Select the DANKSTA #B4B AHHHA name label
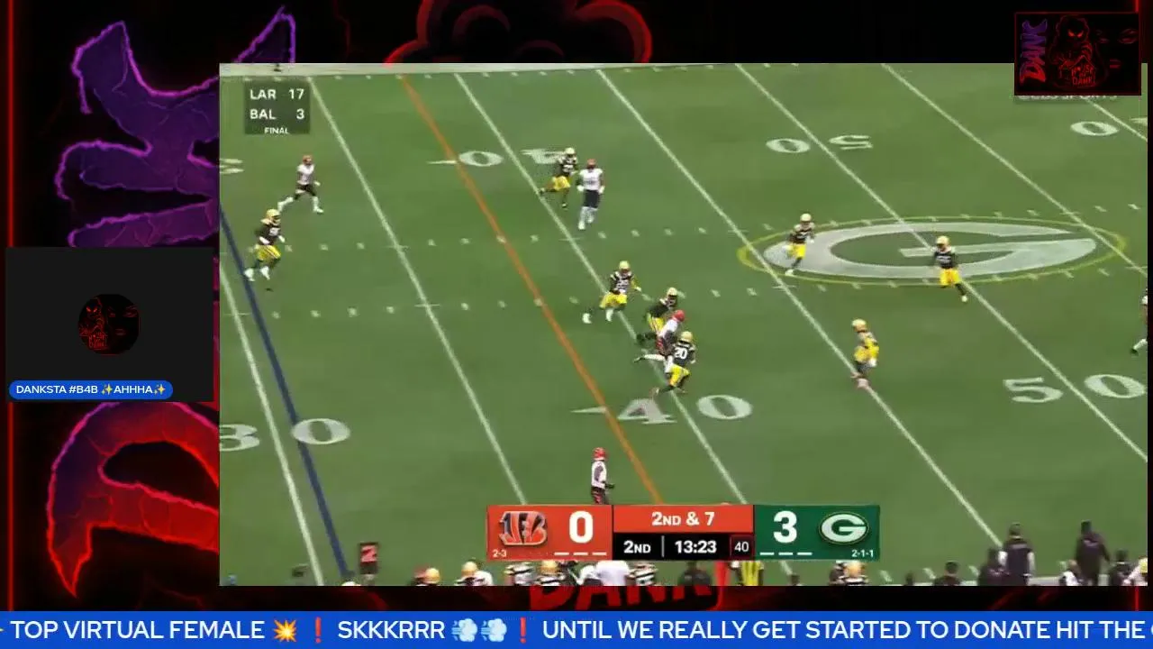 click(x=91, y=389)
